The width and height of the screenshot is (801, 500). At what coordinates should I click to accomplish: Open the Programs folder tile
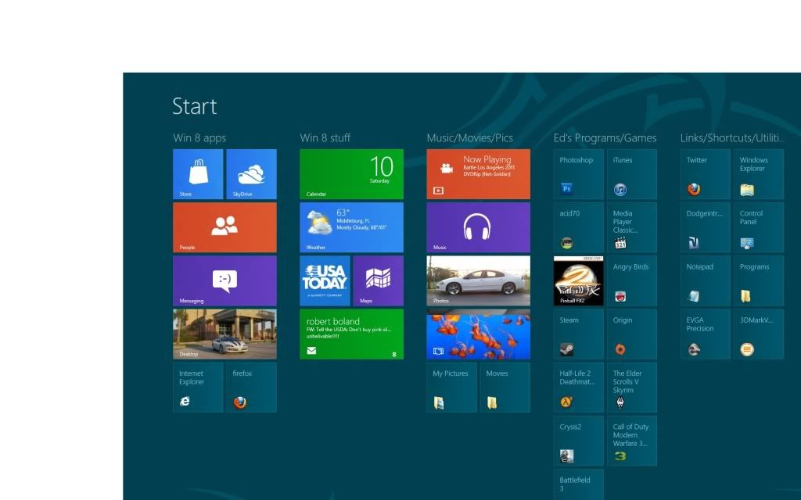point(759,280)
